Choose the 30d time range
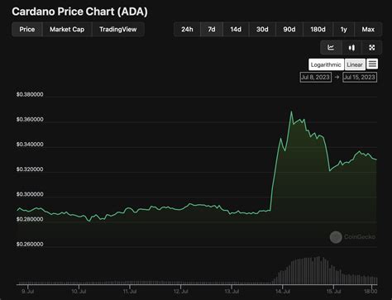The height and width of the screenshot is (300, 392). [262, 29]
